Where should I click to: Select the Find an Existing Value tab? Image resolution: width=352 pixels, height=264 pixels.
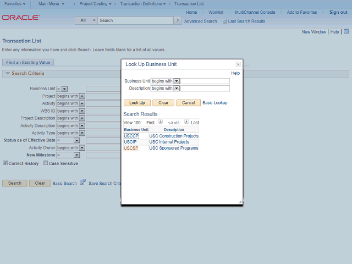point(28,62)
